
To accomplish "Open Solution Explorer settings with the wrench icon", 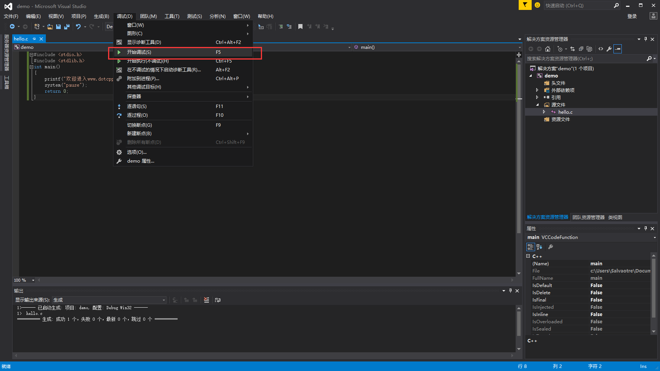I will (x=609, y=48).
